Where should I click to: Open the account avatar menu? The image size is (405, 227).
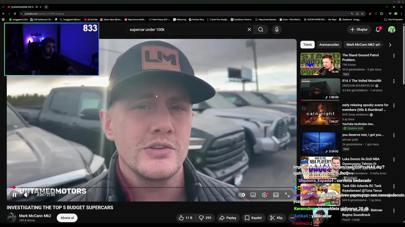pos(392,29)
